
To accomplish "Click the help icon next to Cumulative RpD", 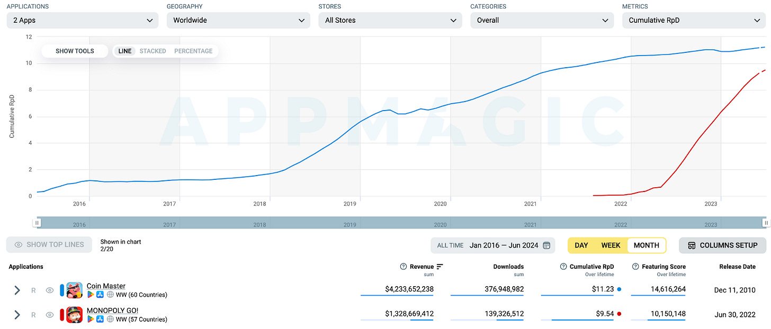I will pyautogui.click(x=563, y=267).
